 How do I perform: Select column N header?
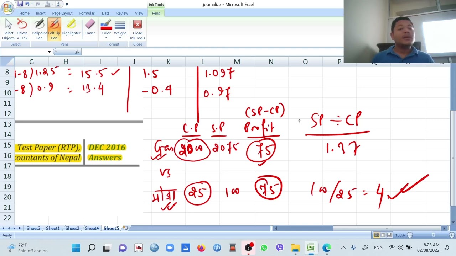[271, 62]
